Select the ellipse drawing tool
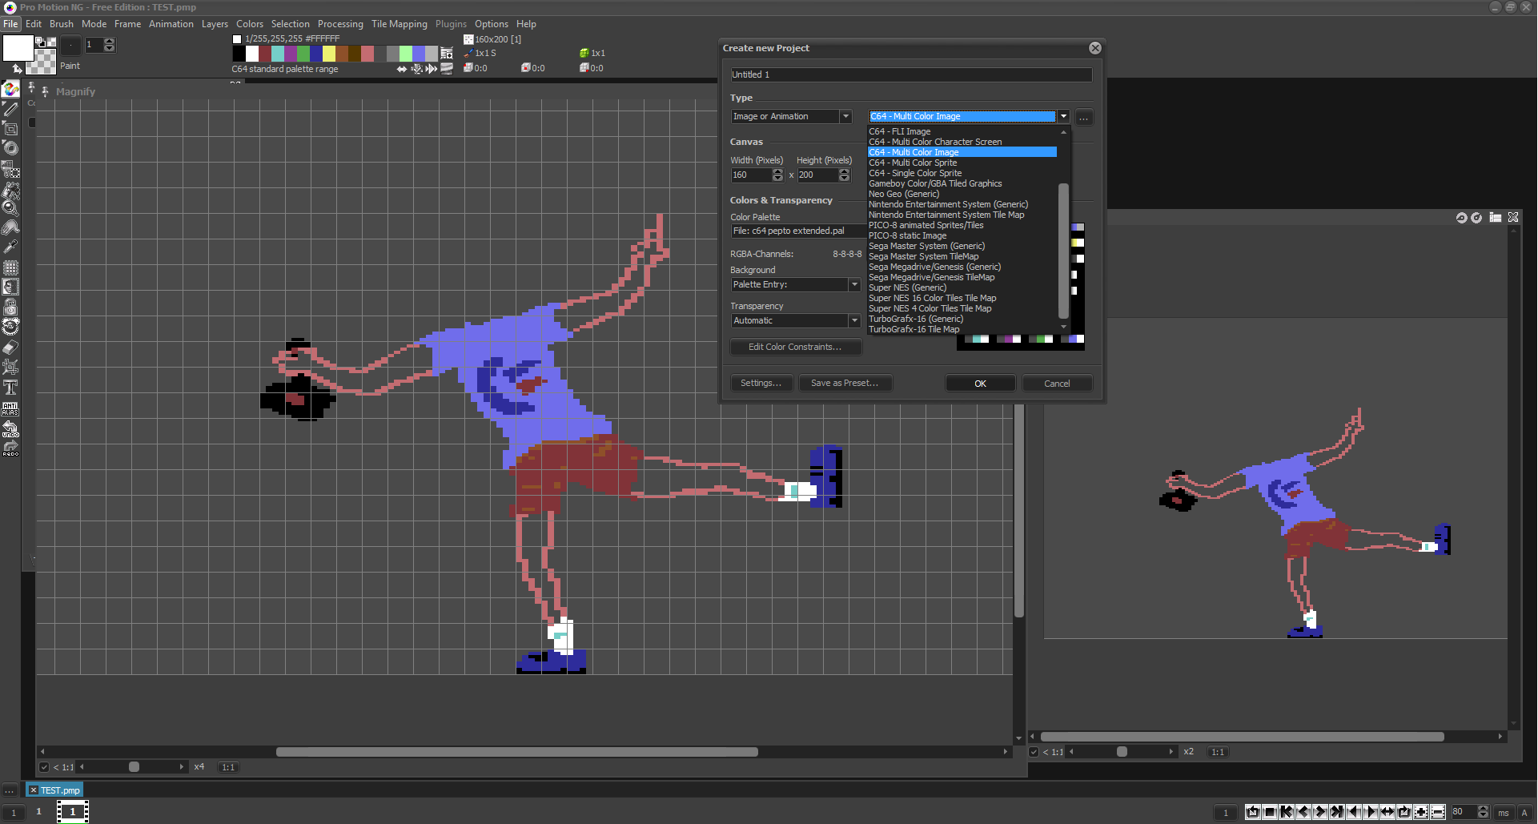Image resolution: width=1538 pixels, height=824 pixels. click(x=10, y=147)
